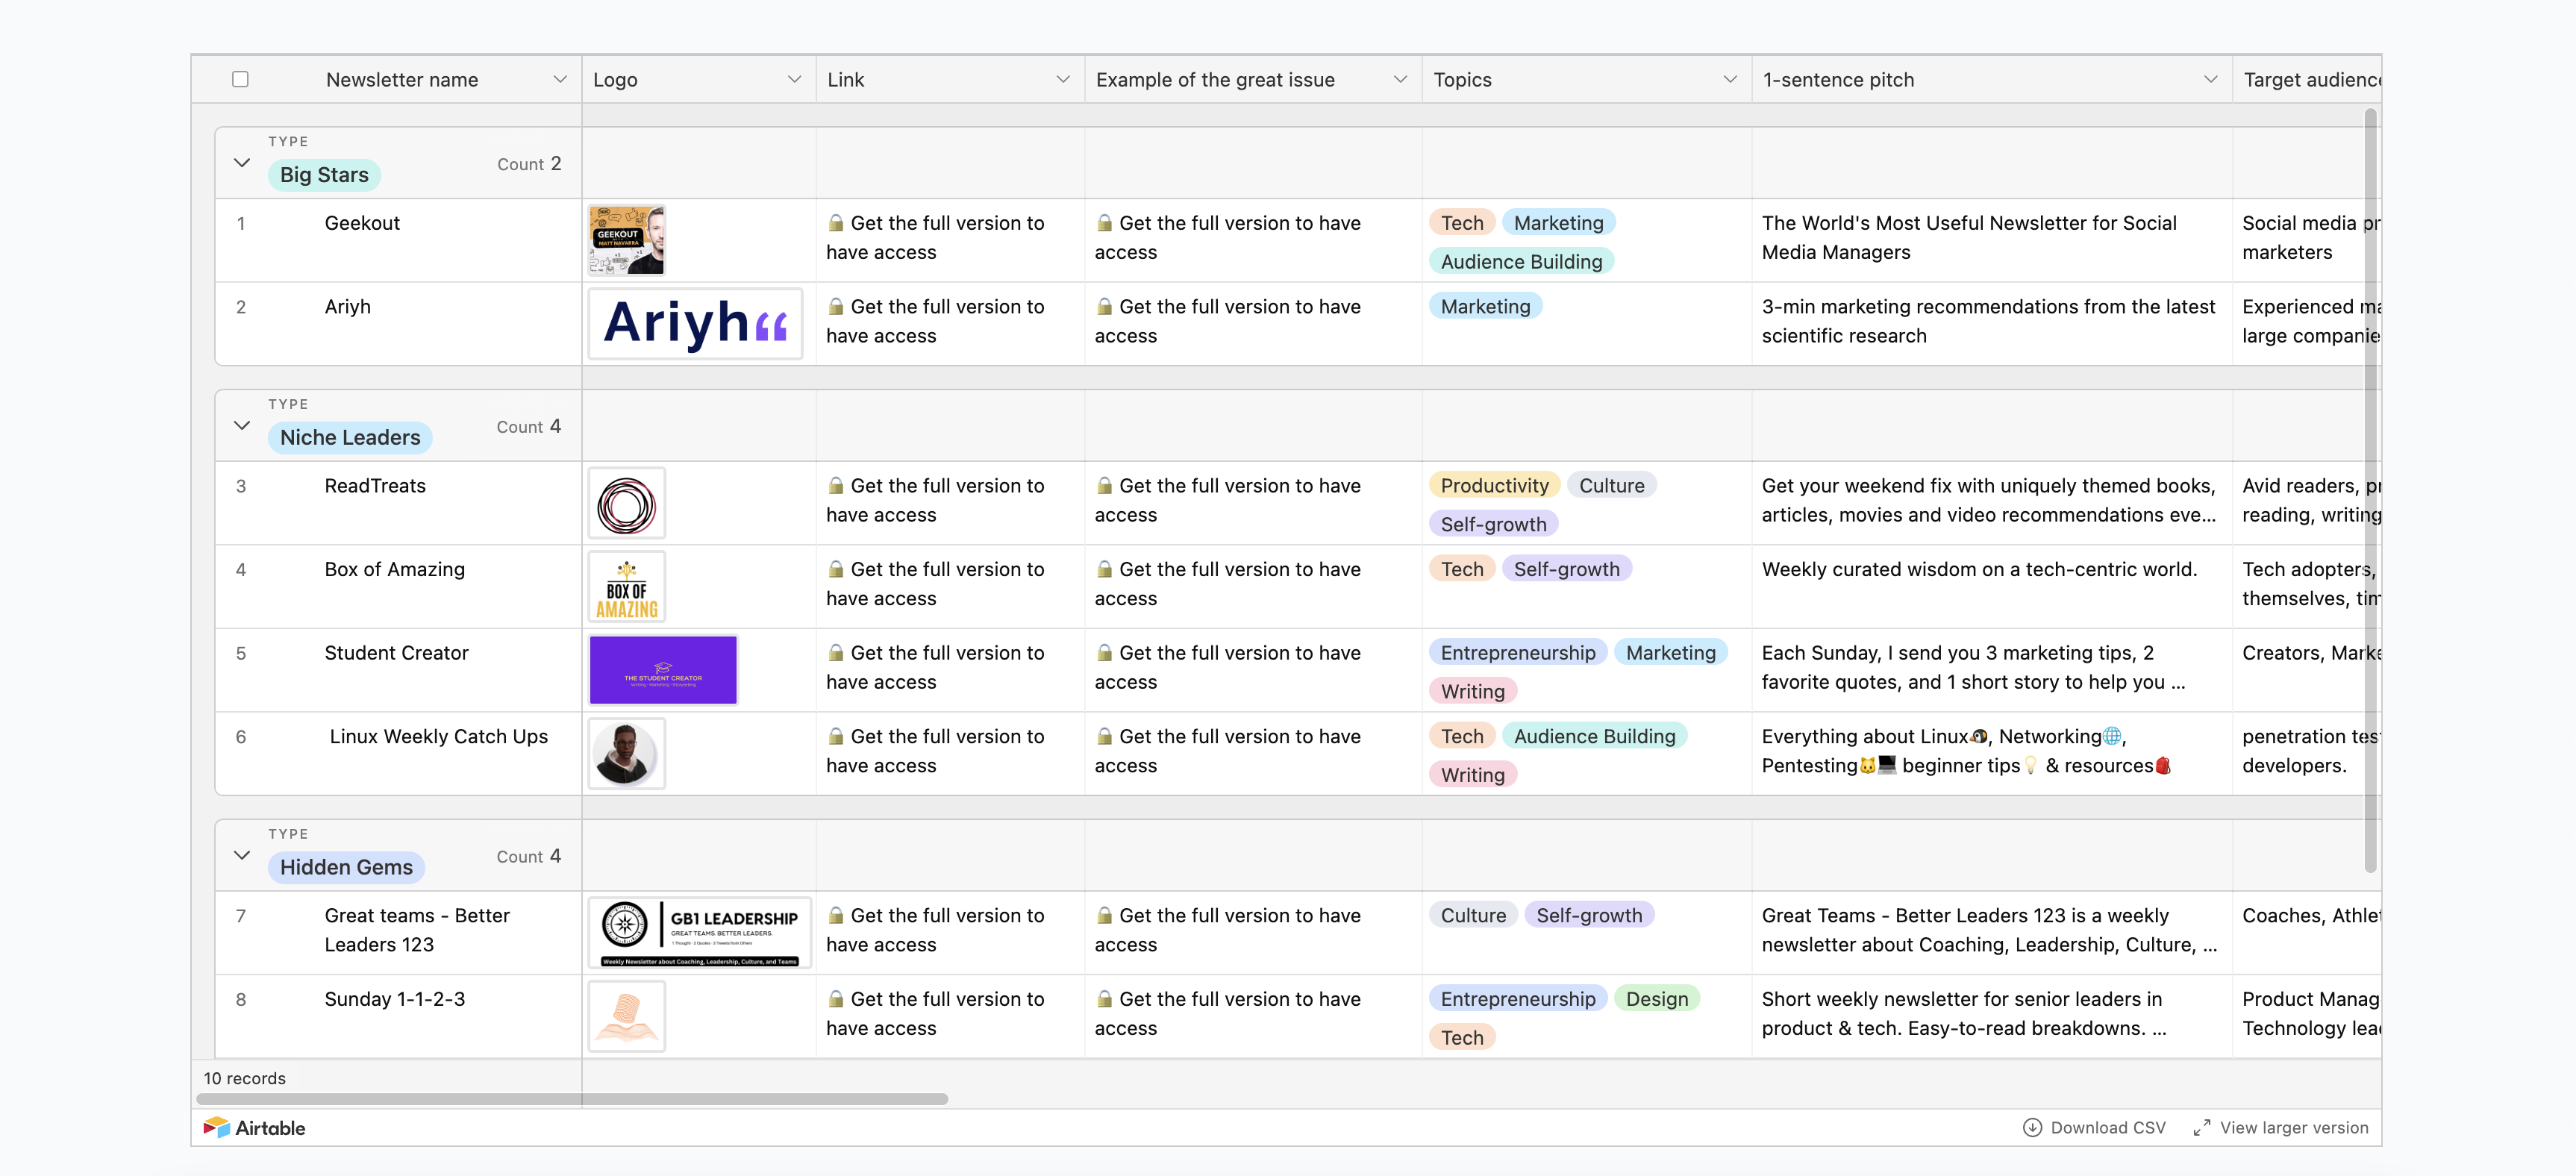
Task: Open the Link column dropdown arrow
Action: pos(1063,79)
